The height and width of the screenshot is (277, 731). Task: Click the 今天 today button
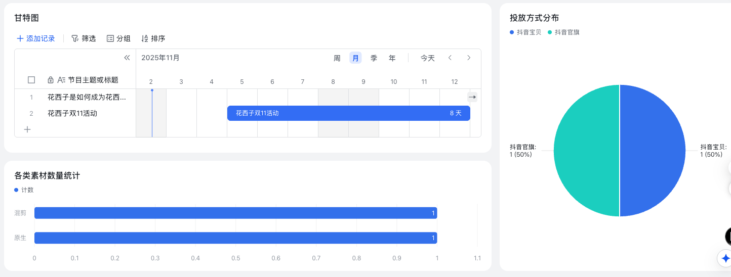pos(428,58)
